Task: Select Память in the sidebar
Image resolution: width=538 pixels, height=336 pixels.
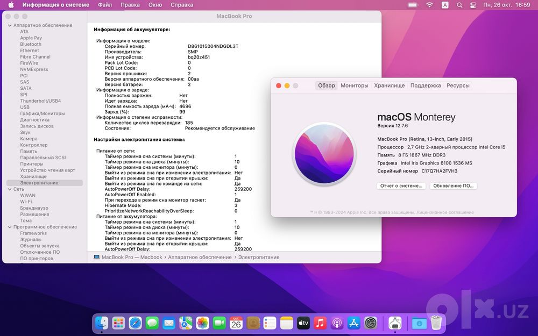Action: coord(29,151)
